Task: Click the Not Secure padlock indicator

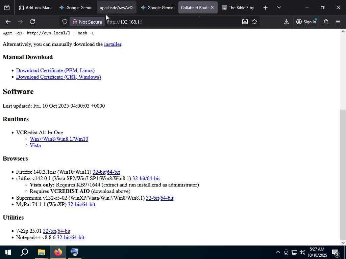Action: [x=88, y=22]
